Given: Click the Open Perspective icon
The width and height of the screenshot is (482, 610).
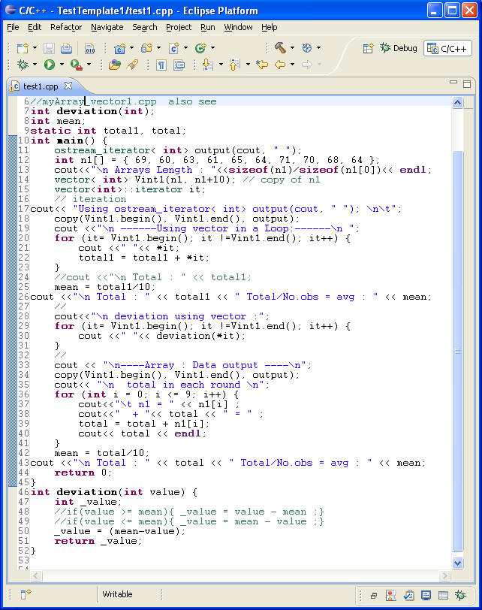Looking at the screenshot, I should (x=368, y=48).
